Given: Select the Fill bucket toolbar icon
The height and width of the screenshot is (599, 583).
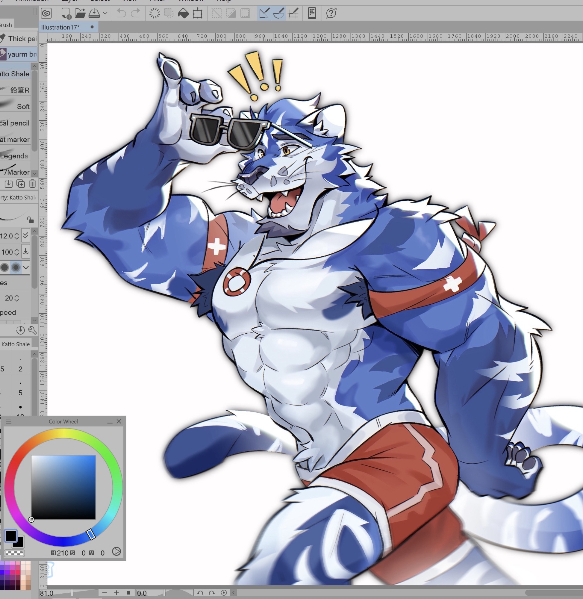Looking at the screenshot, I should [x=183, y=13].
